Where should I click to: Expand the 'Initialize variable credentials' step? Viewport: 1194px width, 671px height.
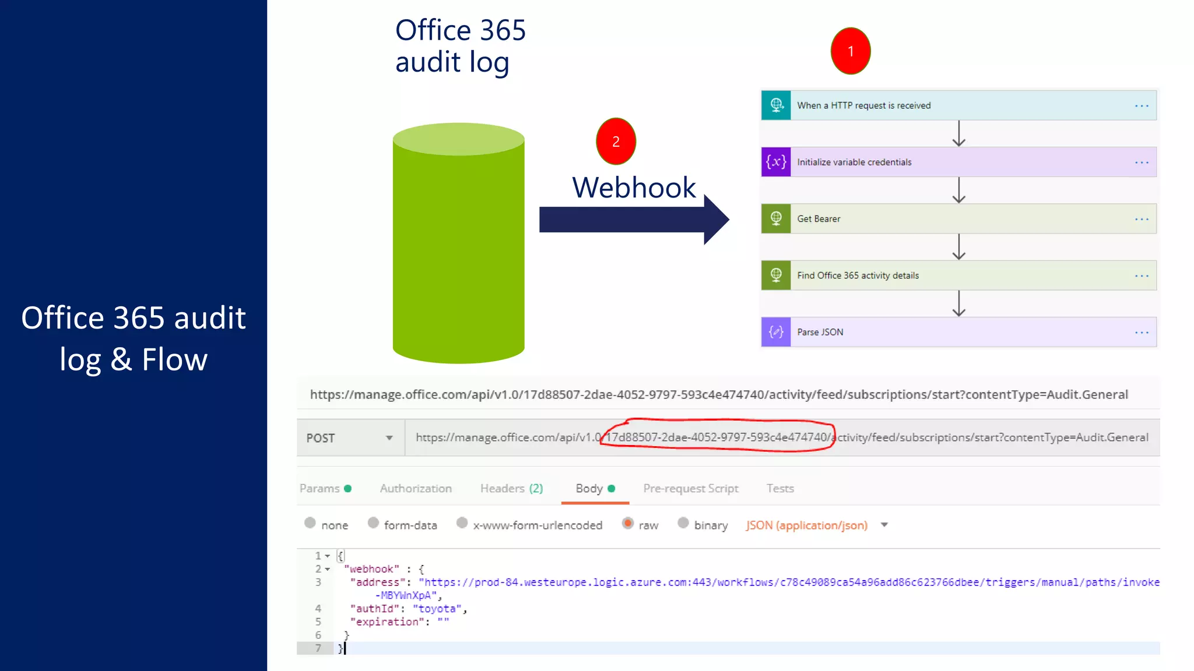tap(959, 162)
